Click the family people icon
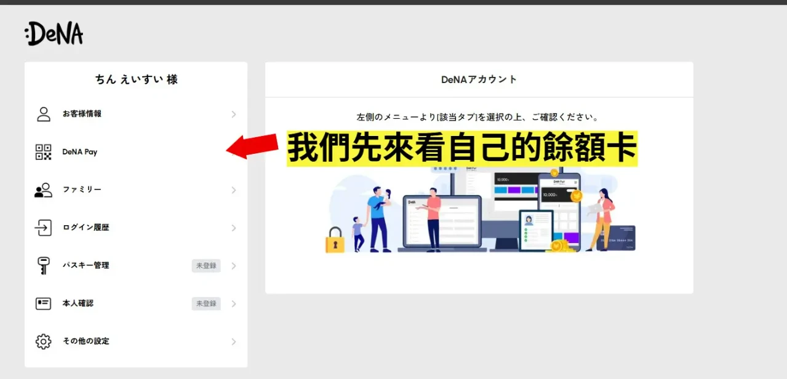787x379 pixels. coord(43,190)
